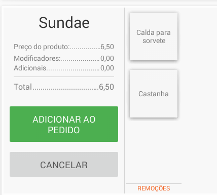Click the blank space right of the Calda tile
The image size is (217, 195).
click(198, 36)
